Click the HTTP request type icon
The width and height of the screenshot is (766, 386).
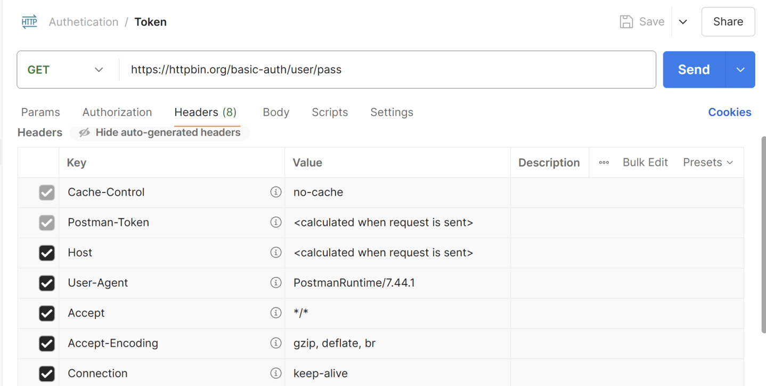(x=29, y=22)
